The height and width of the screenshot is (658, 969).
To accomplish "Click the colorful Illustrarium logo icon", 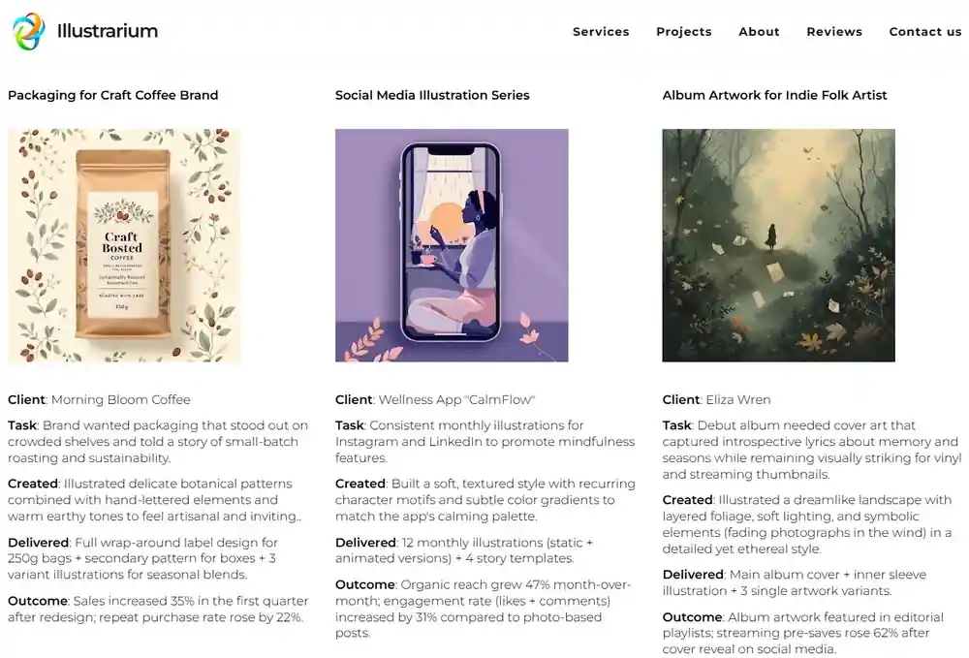I will tap(28, 31).
